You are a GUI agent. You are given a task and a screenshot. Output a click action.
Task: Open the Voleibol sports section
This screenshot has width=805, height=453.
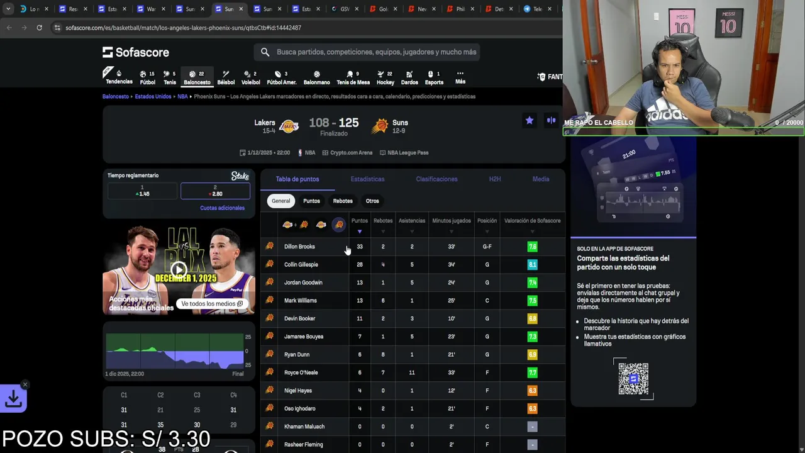(250, 77)
